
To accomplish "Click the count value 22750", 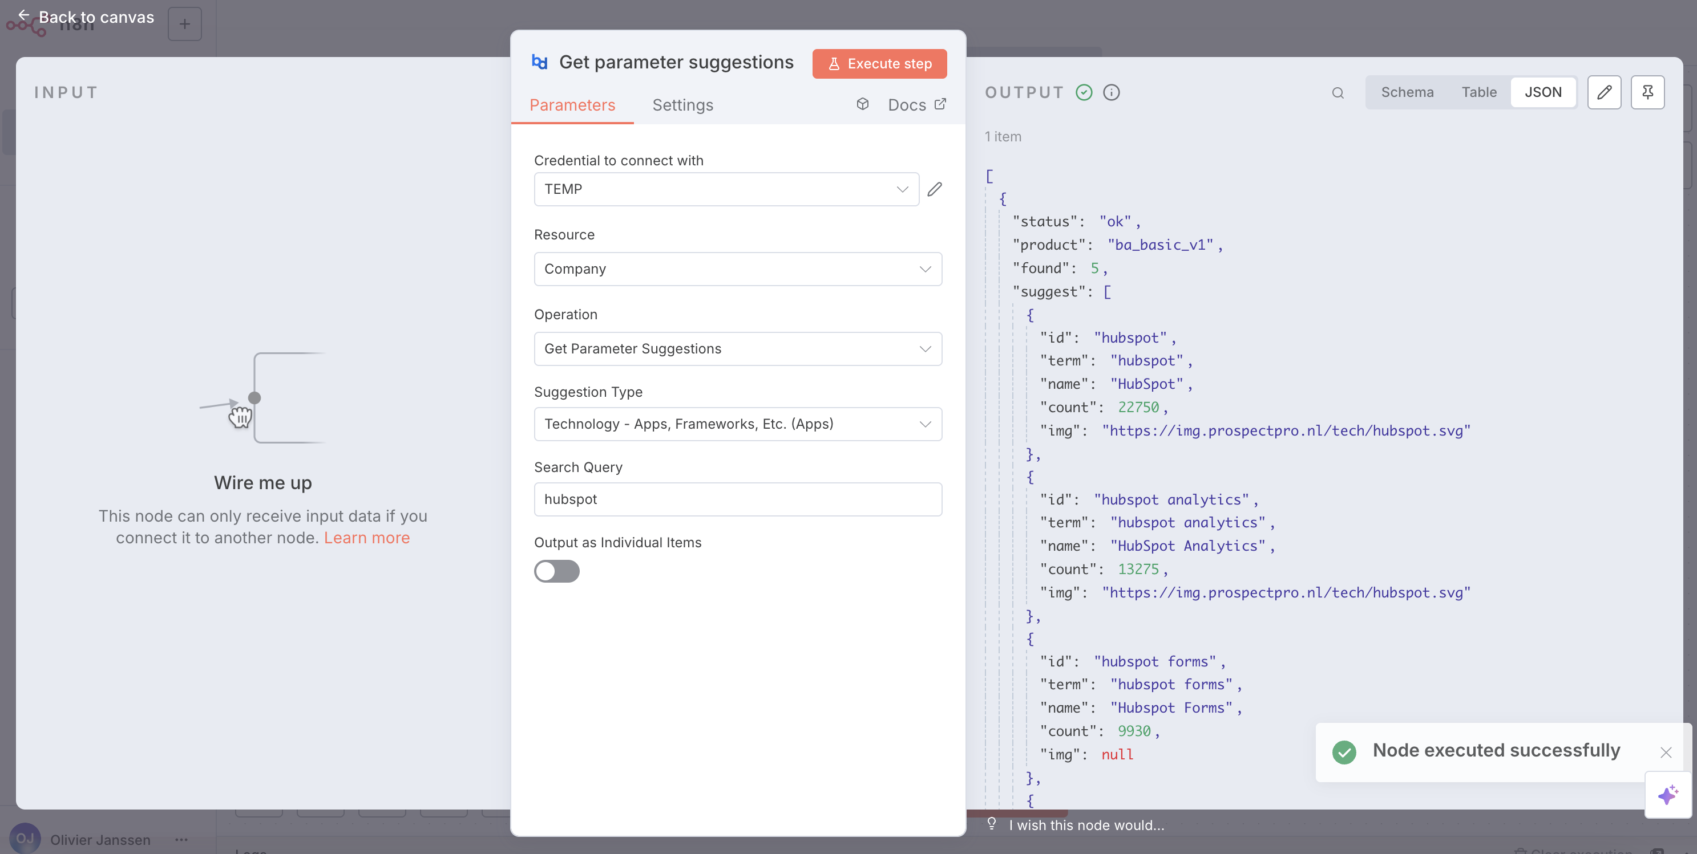I will [x=1138, y=407].
